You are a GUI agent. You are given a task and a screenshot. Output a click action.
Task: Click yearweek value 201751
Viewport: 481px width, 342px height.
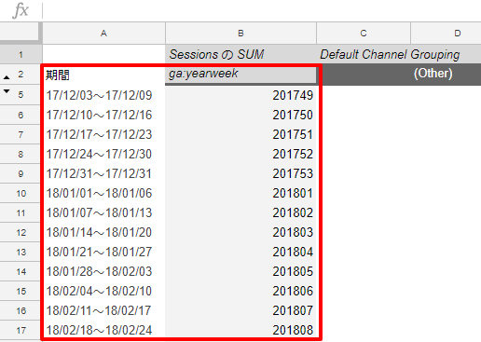point(240,134)
